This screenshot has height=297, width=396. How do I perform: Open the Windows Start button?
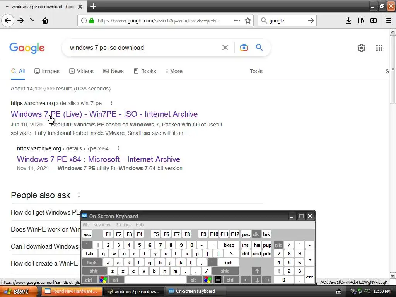18,291
